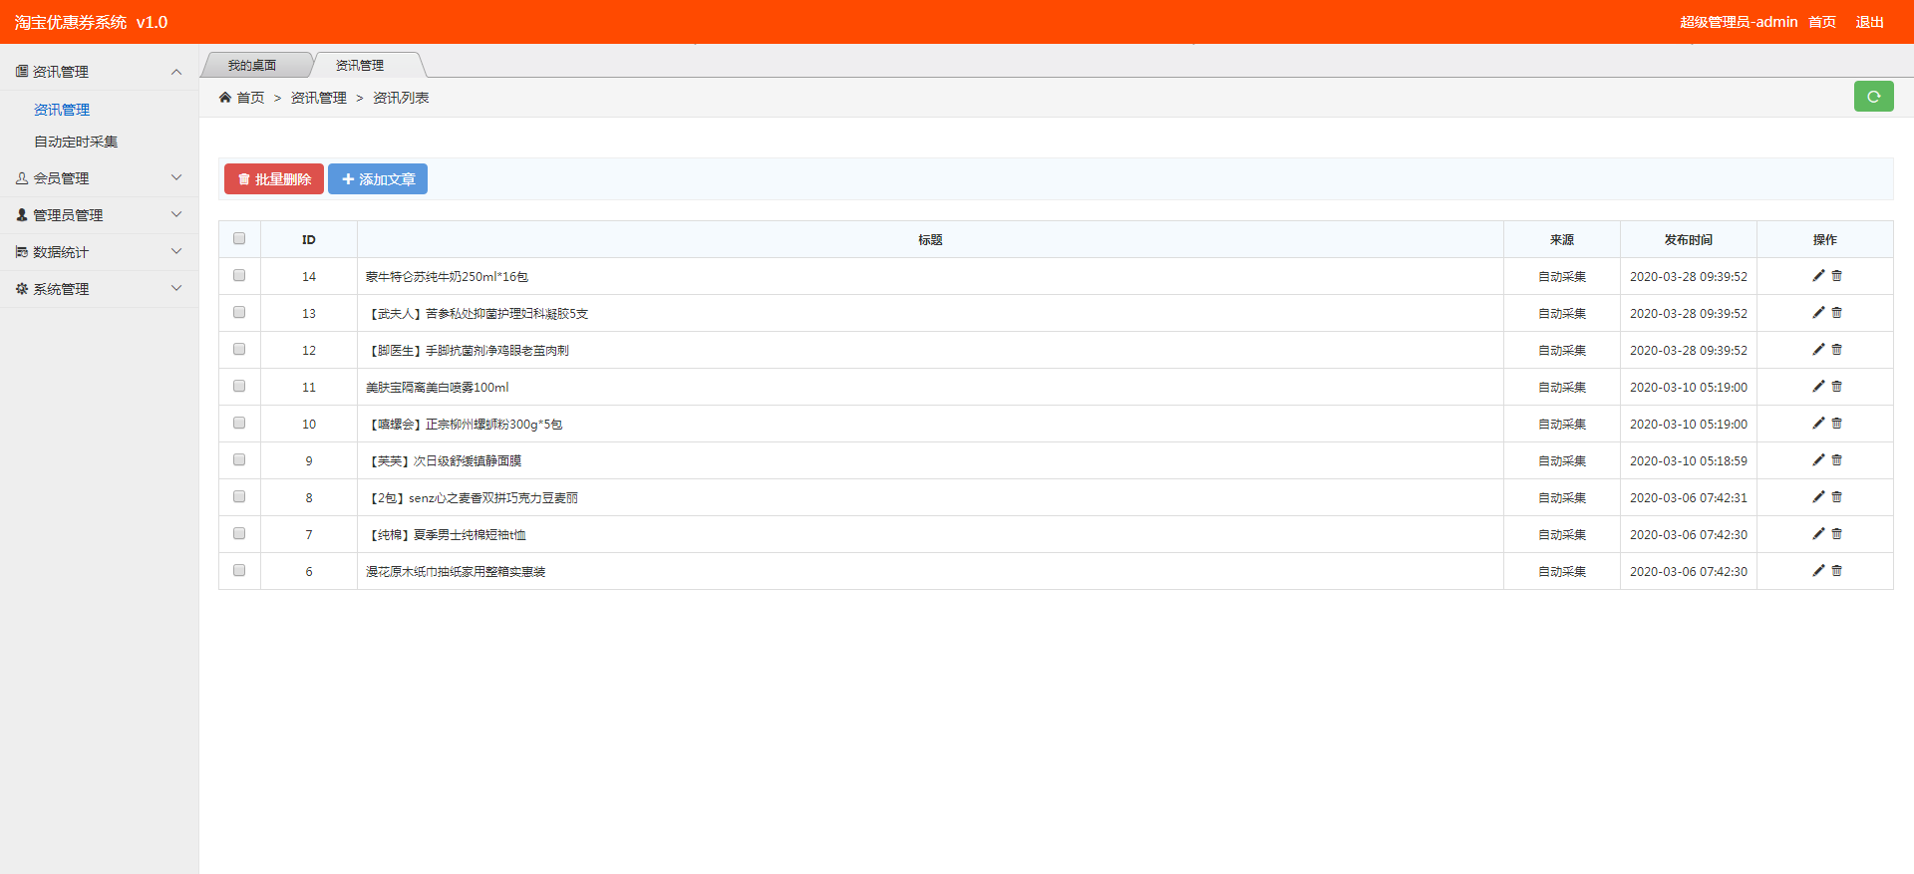Expand the 数据统计 sidebar section
The image size is (1914, 874).
pos(99,252)
